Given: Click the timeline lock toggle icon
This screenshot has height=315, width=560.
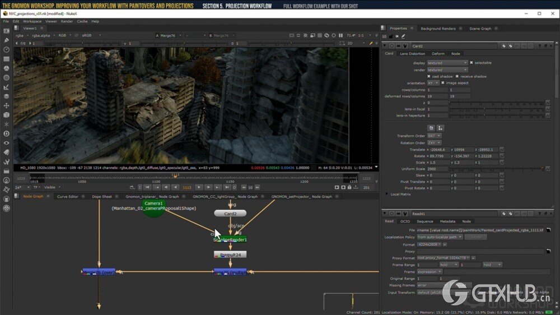Looking at the screenshot, I should pyautogui.click(x=349, y=187).
